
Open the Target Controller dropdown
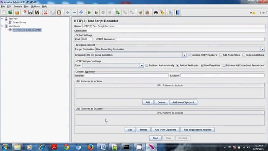tap(263, 49)
